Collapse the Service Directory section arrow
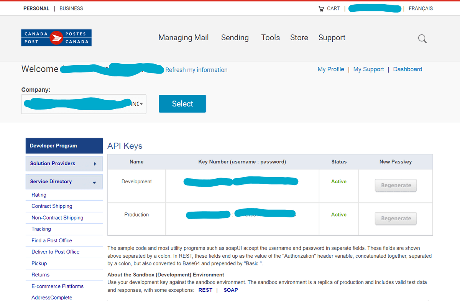Screen dimensions: 460x301 point(95,183)
